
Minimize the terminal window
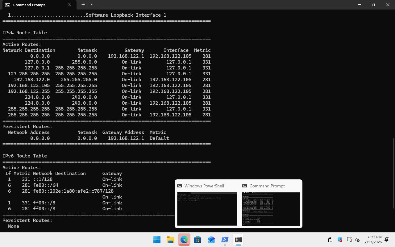[x=359, y=5]
